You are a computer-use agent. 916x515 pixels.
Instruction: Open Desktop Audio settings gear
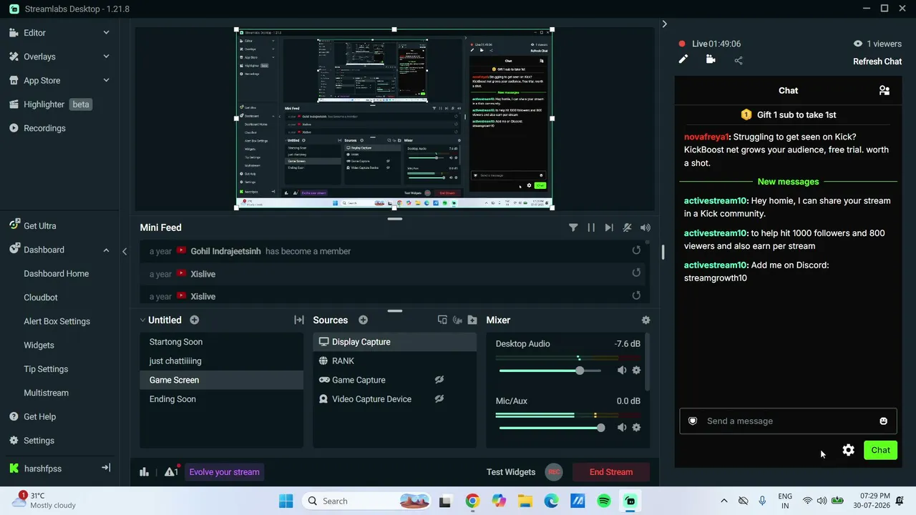636,370
